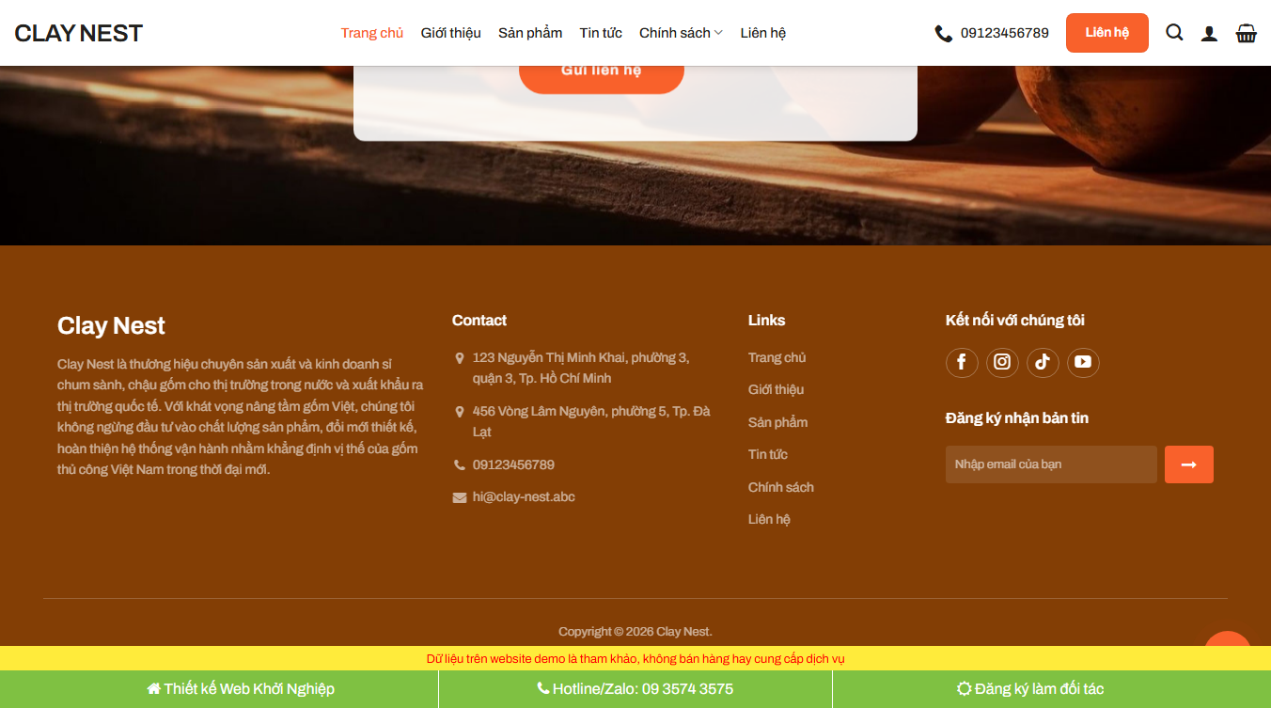Click the header phone number 09123456789
Viewport: 1271px width, 708px height.
tap(1005, 33)
